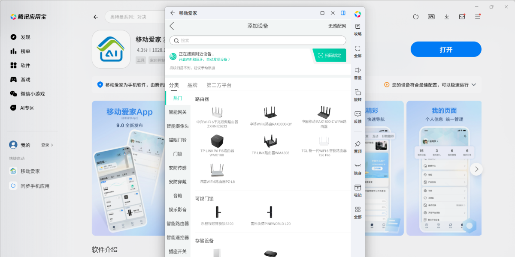The height and width of the screenshot is (257, 515).
Task: Open the 音量 volume control
Action: pyautogui.click(x=357, y=70)
